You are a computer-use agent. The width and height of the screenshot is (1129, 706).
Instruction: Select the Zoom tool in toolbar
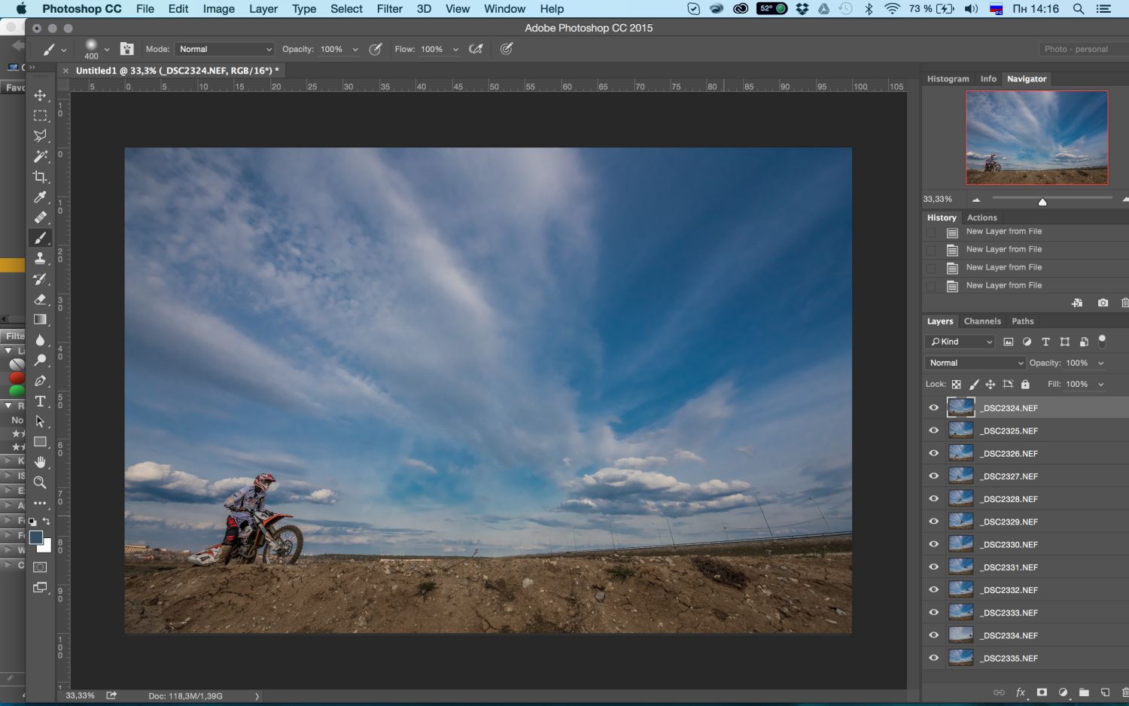click(40, 482)
